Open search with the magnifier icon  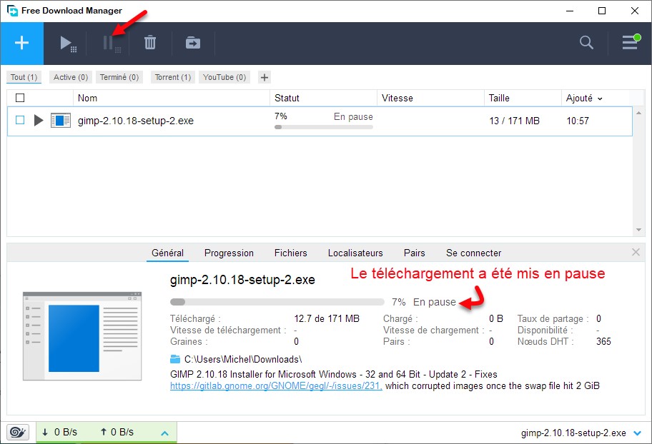(x=586, y=43)
